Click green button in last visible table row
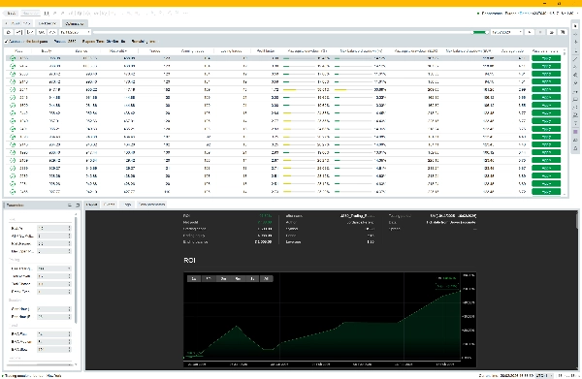582x379 pixels. coord(546,191)
